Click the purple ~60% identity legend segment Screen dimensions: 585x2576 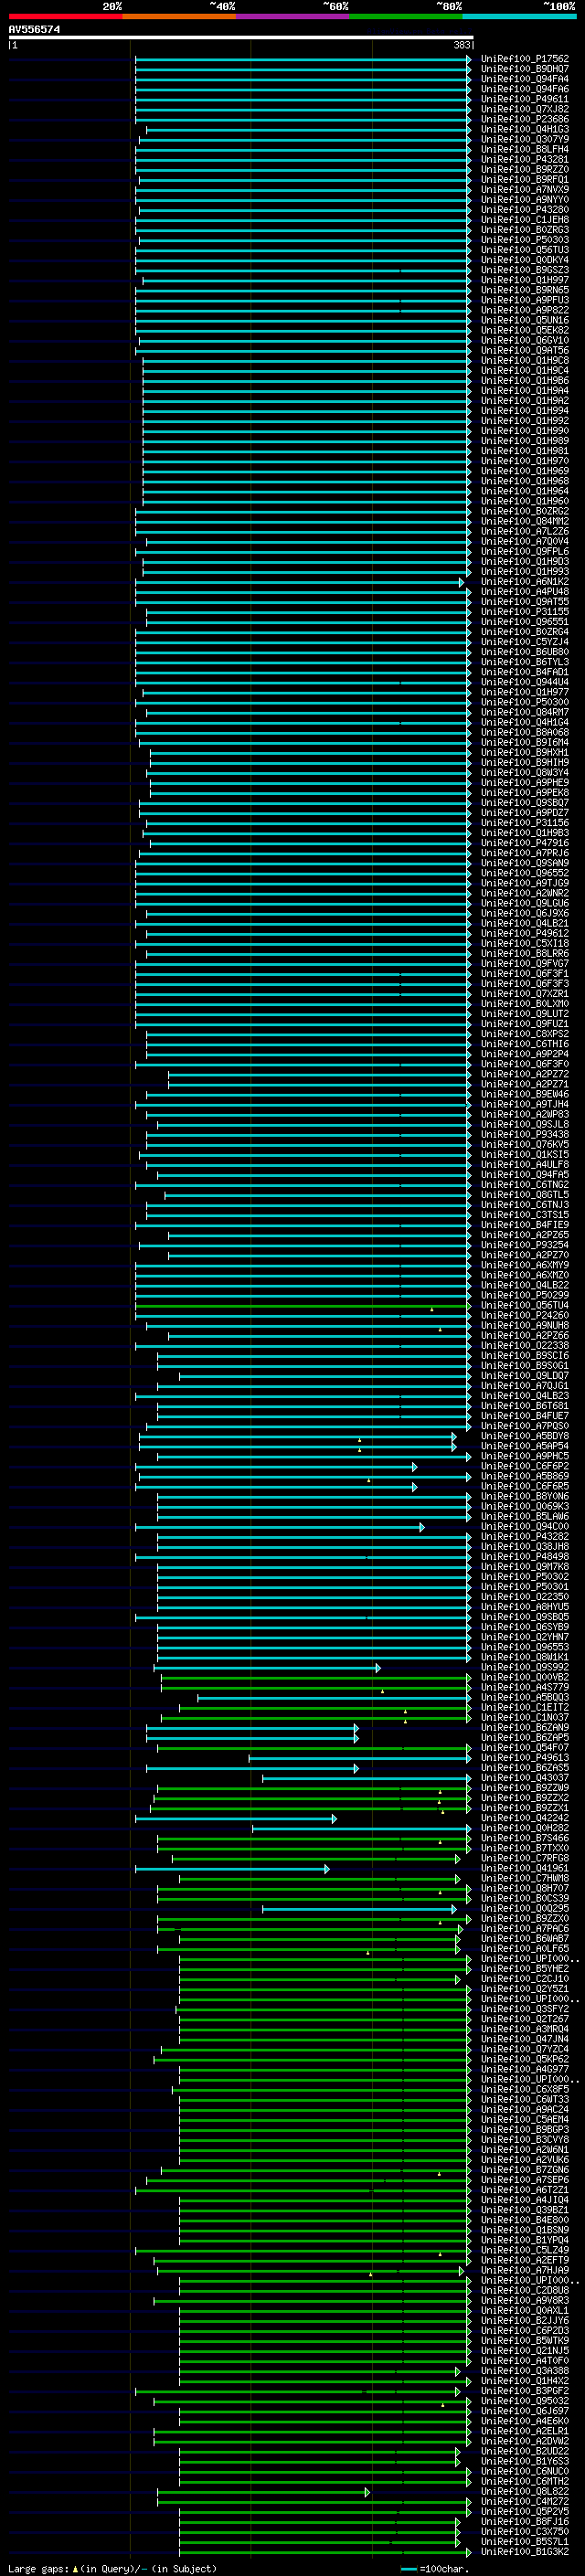point(293,16)
